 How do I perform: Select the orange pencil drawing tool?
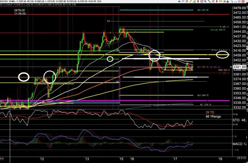(x=190, y=1)
